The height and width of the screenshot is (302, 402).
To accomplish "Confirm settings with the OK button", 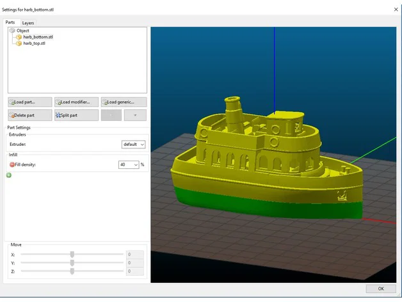I will click(x=381, y=289).
